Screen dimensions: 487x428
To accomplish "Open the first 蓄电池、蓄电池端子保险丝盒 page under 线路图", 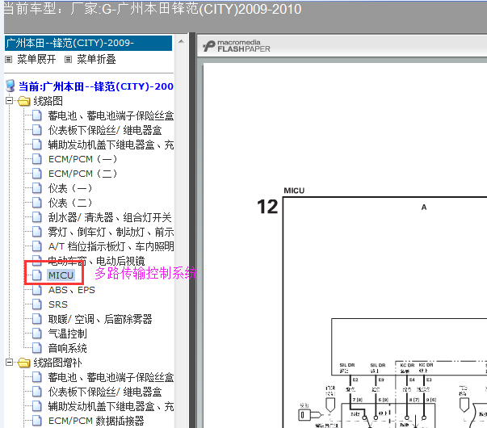I will pyautogui.click(x=111, y=115).
